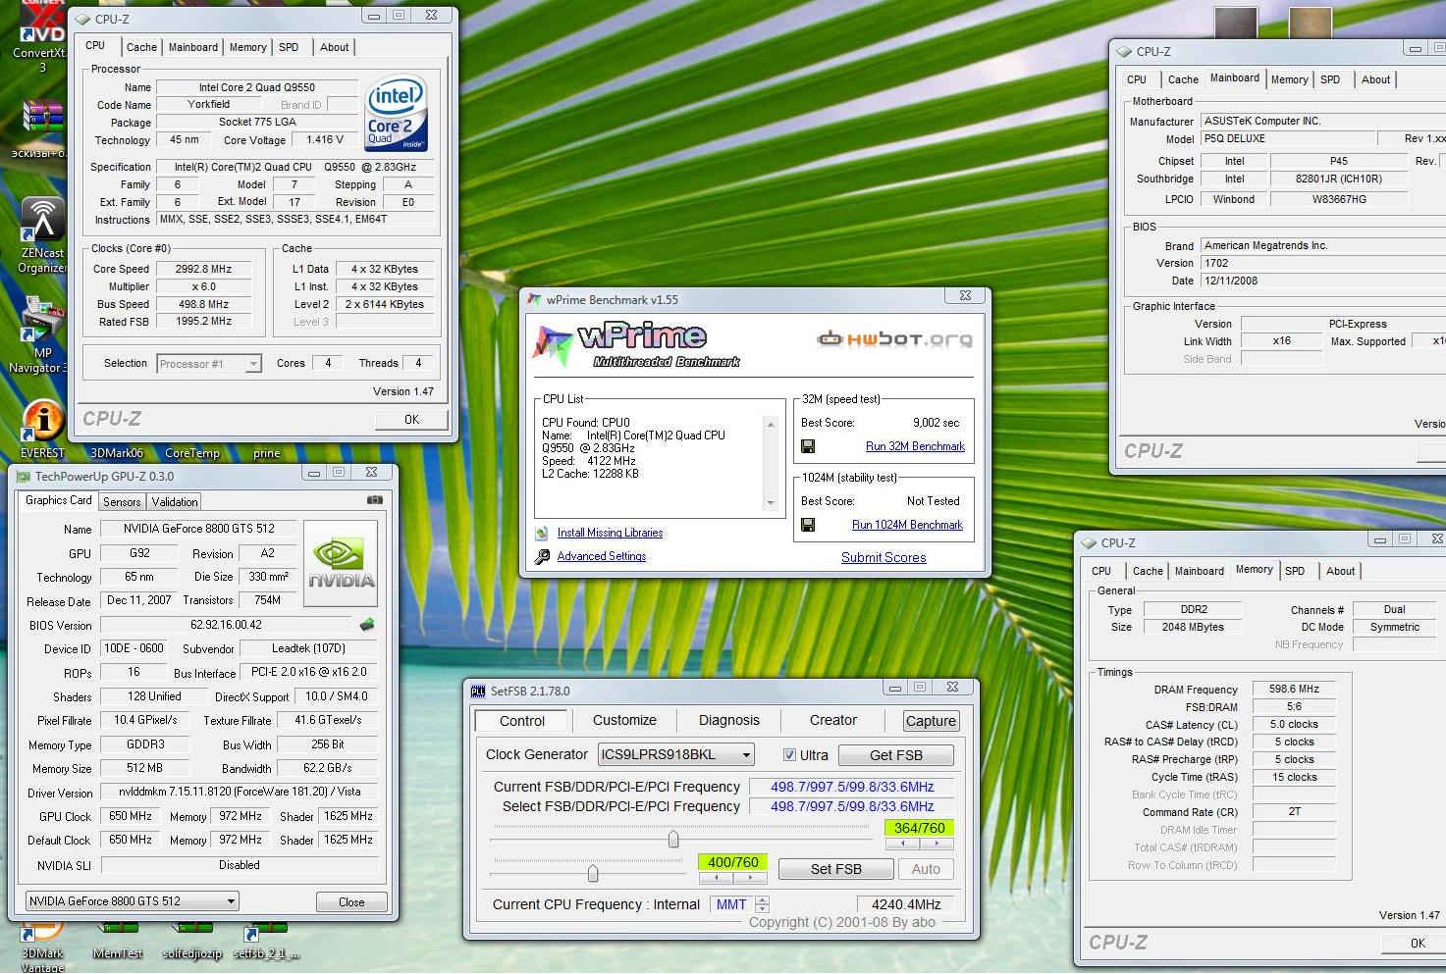
Task: Open the Processor #1 selection dropdown in CPU-Z
Action: (x=253, y=364)
